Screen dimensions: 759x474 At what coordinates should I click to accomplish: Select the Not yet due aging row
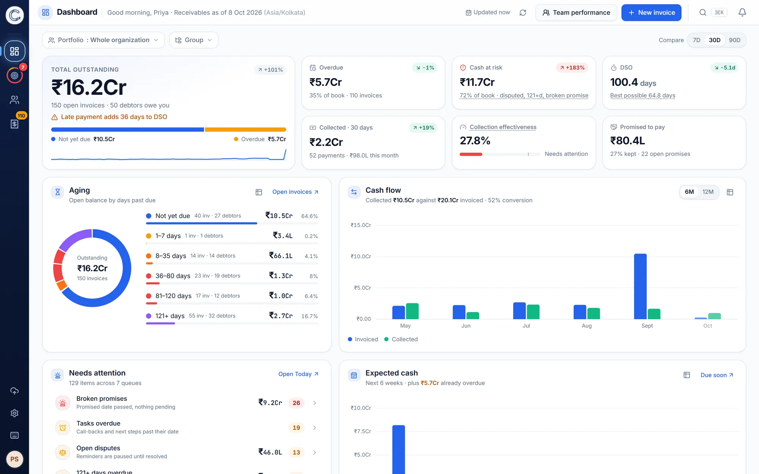[x=232, y=217]
